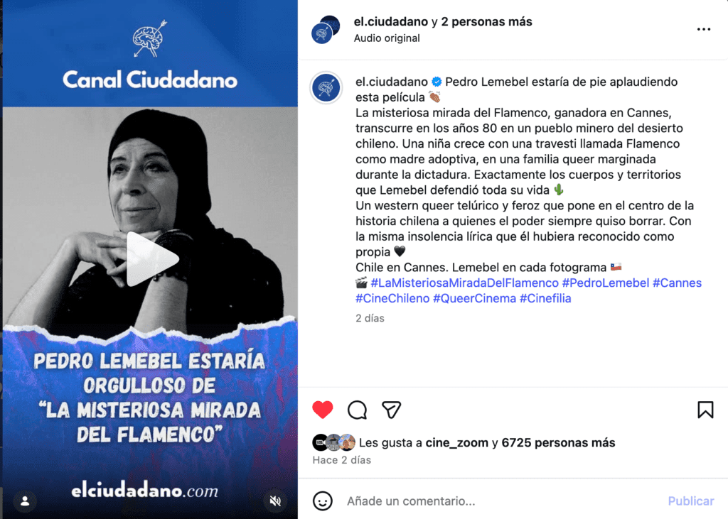Open comments with the speech bubble icon
The image size is (728, 519).
[357, 410]
